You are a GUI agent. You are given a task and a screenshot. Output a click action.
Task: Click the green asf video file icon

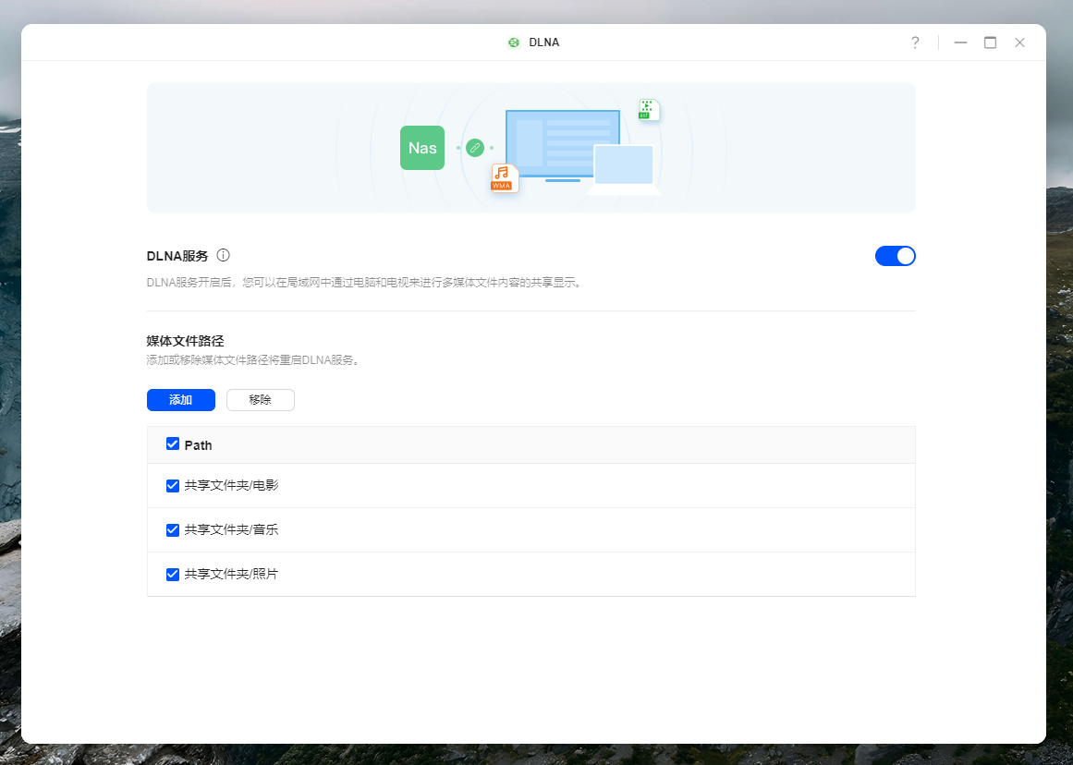pos(649,109)
